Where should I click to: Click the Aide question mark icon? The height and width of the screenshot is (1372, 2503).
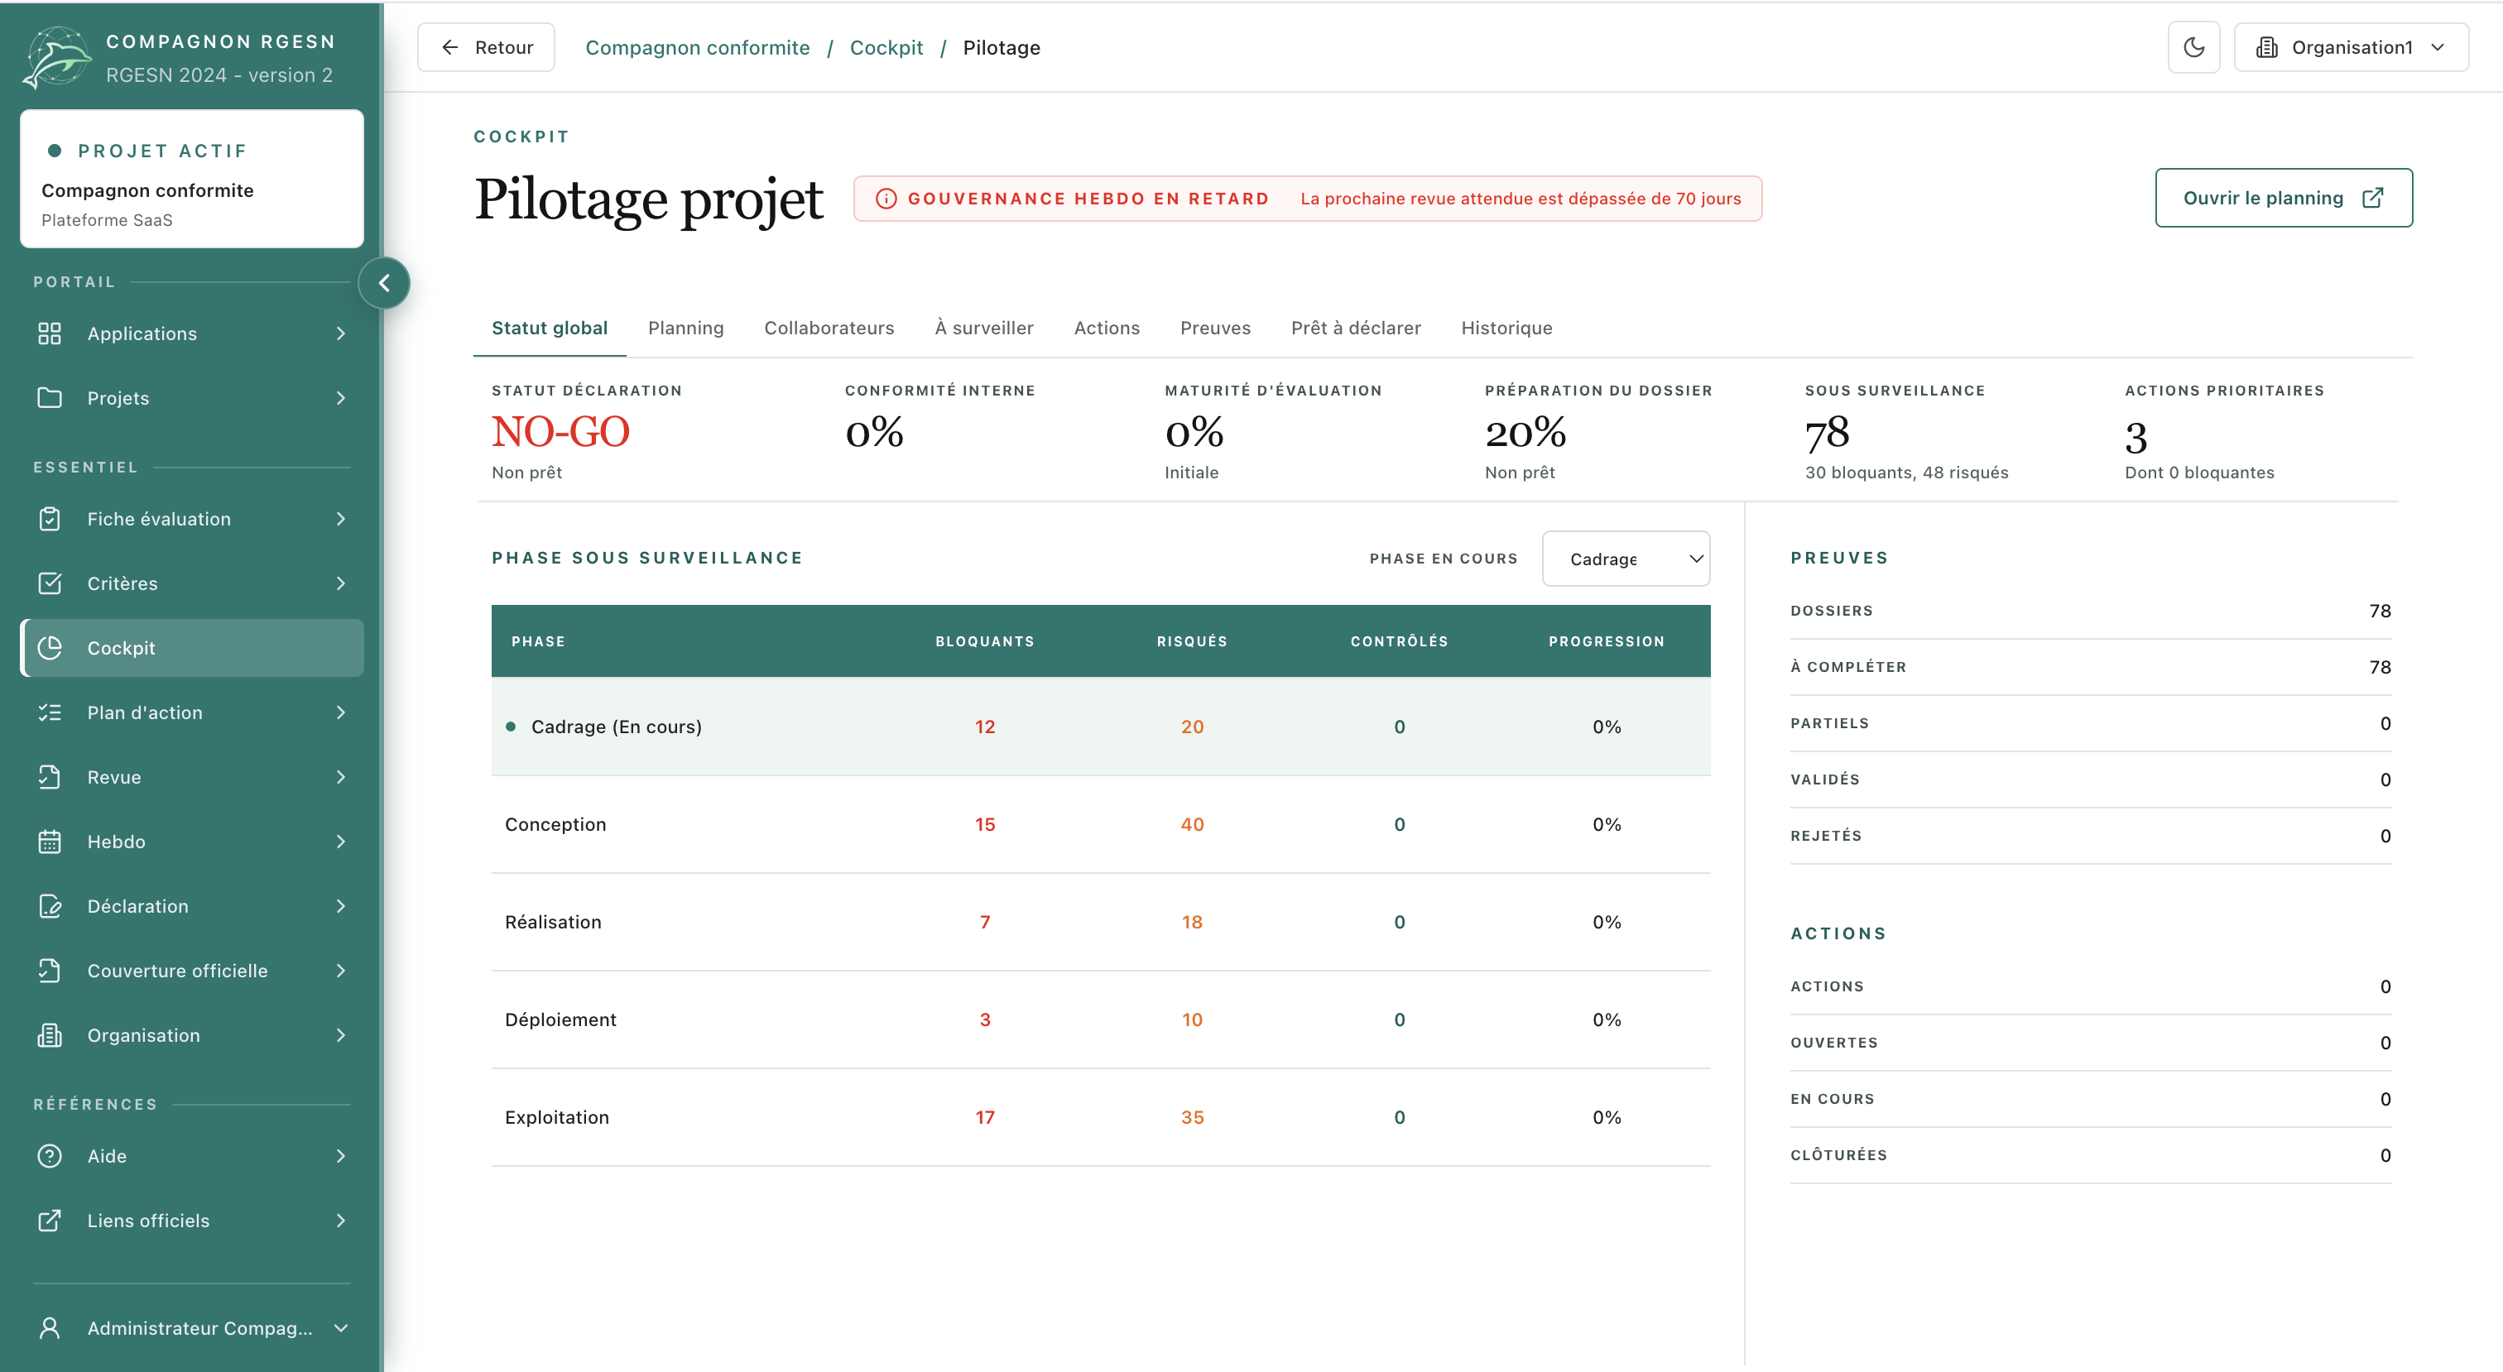point(50,1156)
